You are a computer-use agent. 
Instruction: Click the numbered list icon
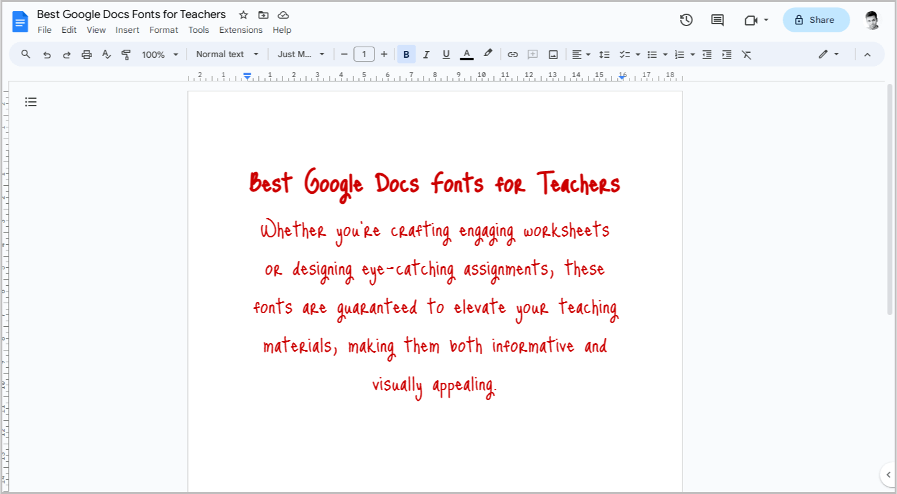[x=679, y=55]
